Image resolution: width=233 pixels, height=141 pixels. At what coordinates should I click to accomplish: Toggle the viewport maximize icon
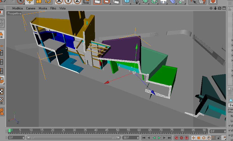click(x=224, y=8)
